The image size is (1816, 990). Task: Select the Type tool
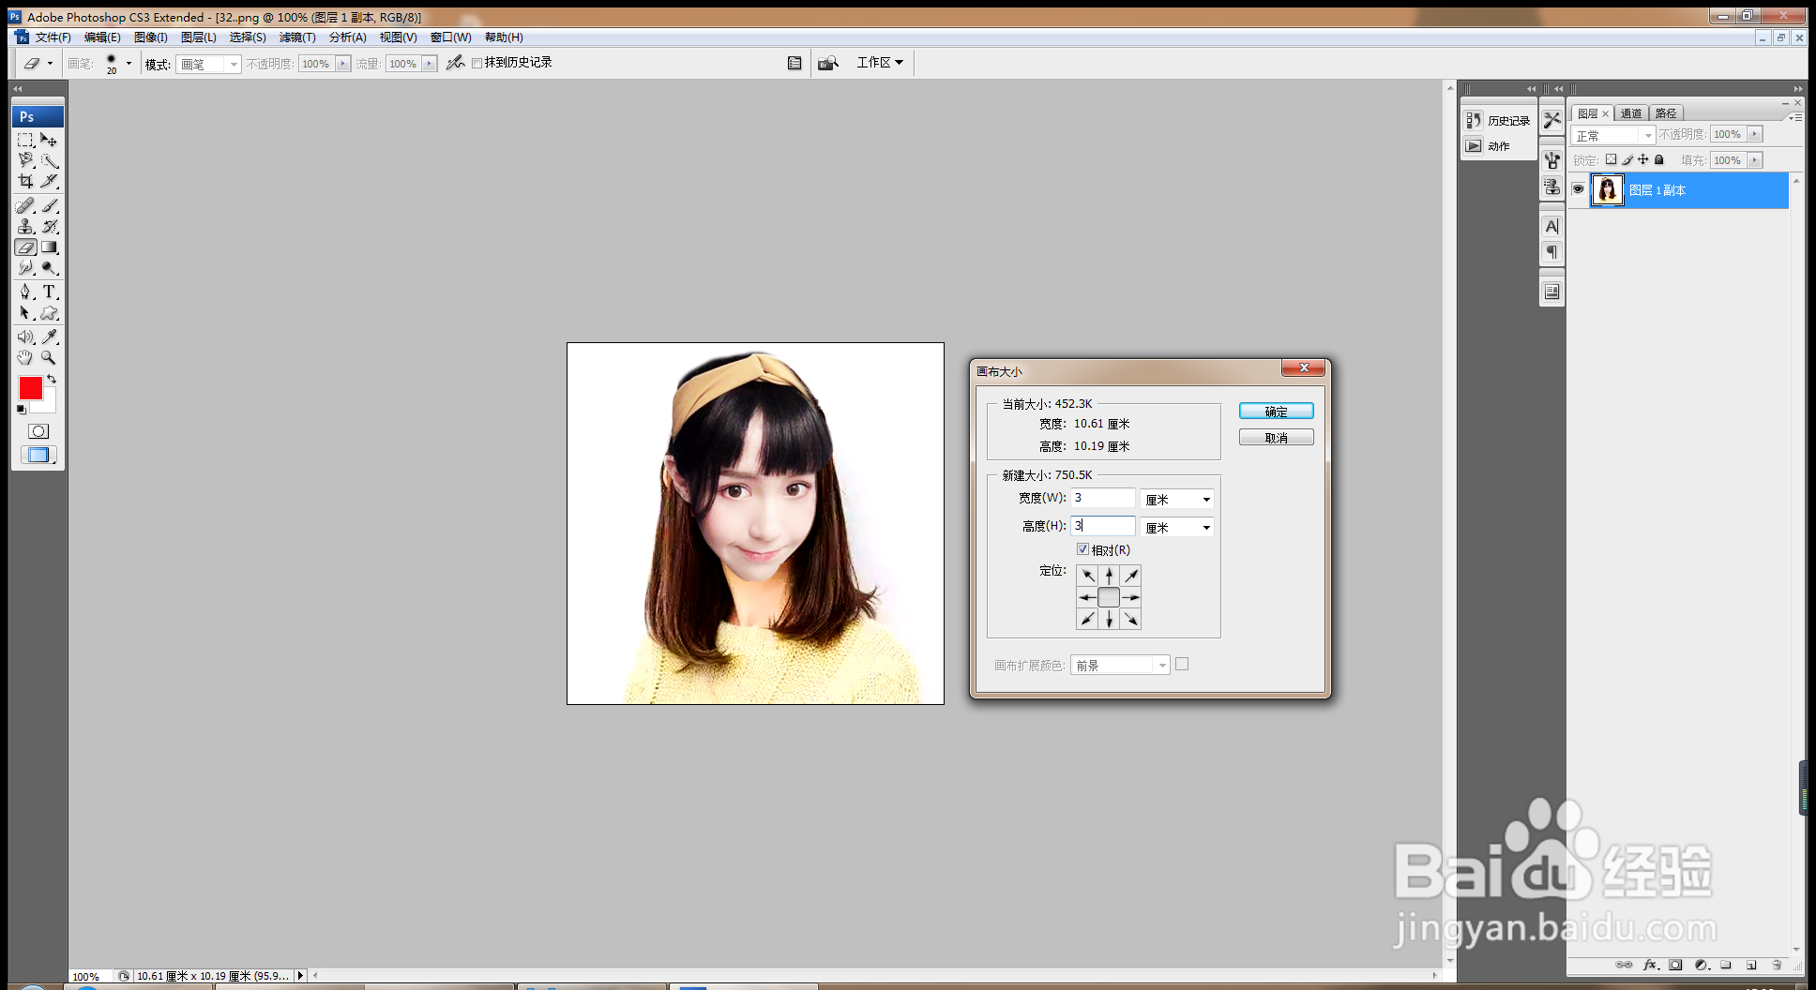[x=50, y=292]
